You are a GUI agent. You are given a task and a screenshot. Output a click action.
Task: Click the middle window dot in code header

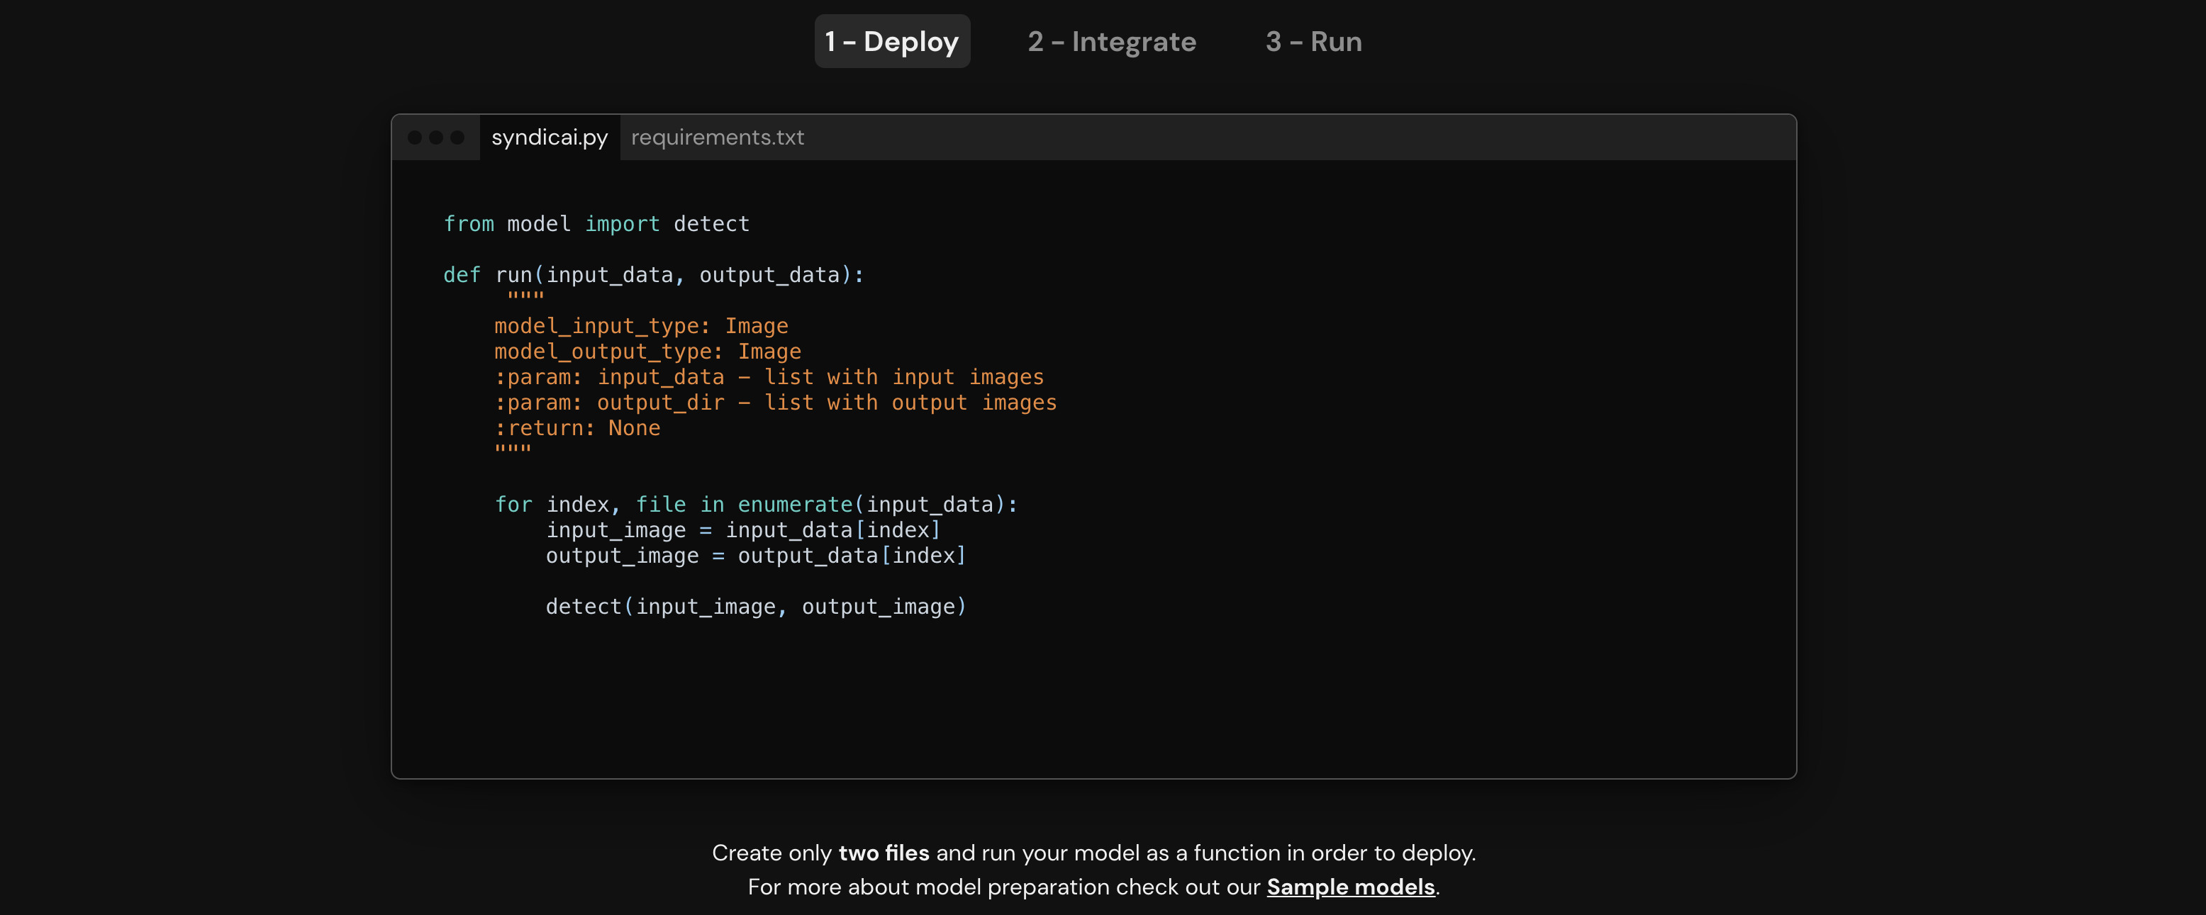(436, 137)
